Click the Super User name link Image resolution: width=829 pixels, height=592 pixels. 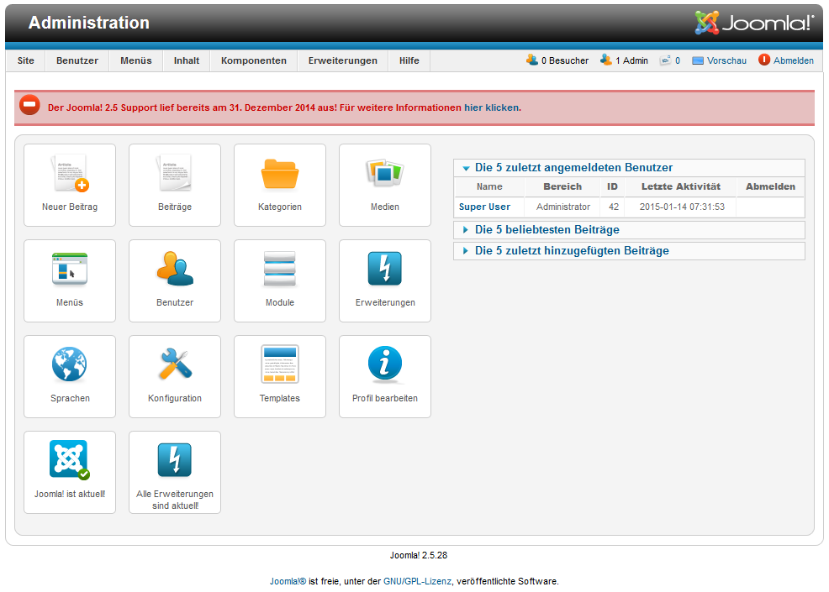pyautogui.click(x=484, y=207)
